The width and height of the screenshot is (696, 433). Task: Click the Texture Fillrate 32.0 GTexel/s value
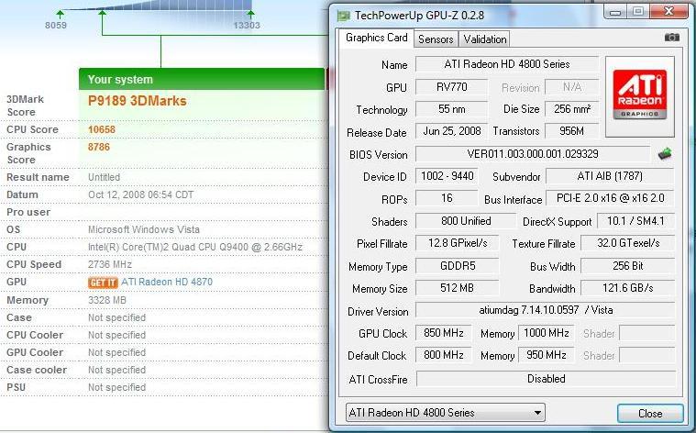[627, 243]
